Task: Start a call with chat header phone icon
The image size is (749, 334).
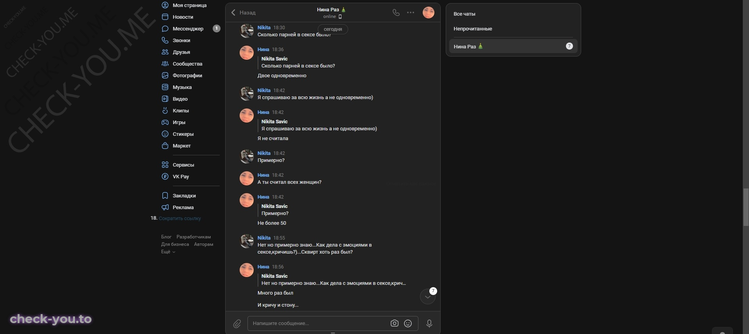Action: pos(396,12)
